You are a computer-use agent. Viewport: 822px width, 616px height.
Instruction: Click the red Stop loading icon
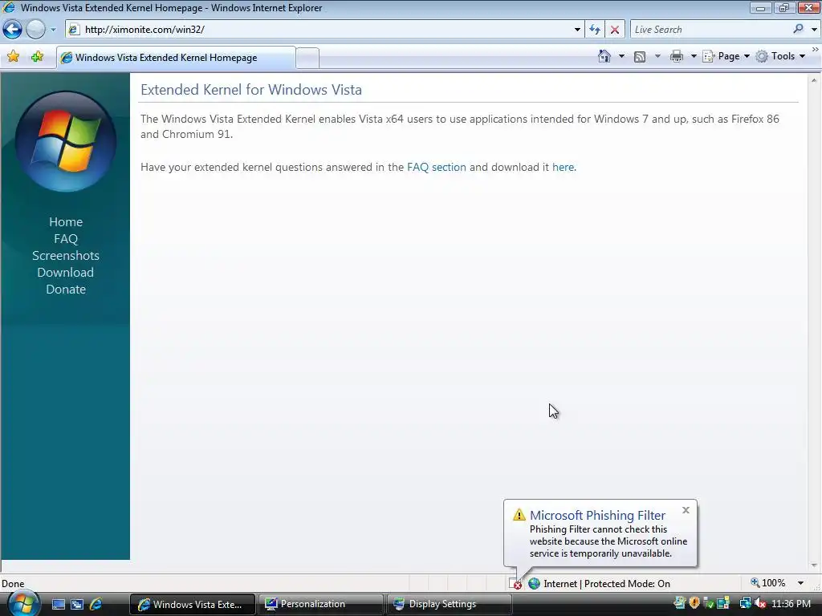pos(614,30)
